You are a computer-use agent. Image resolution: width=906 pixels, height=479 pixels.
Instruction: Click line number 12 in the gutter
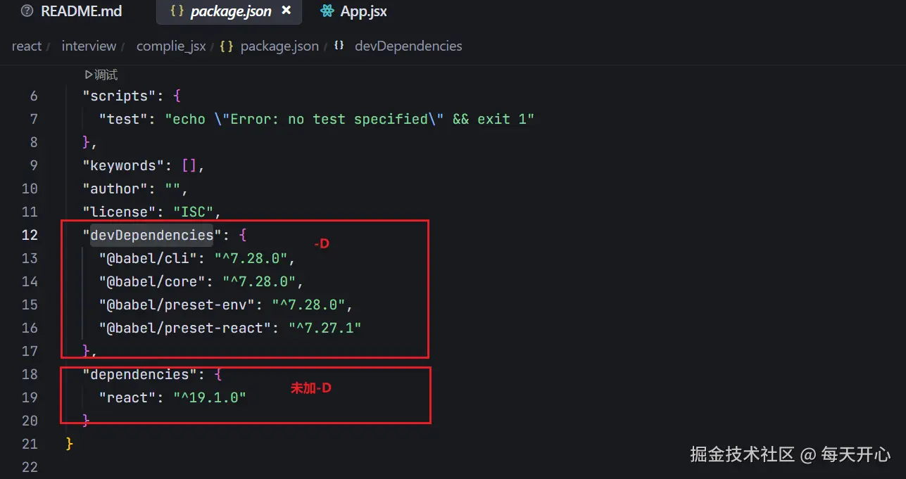click(x=30, y=235)
